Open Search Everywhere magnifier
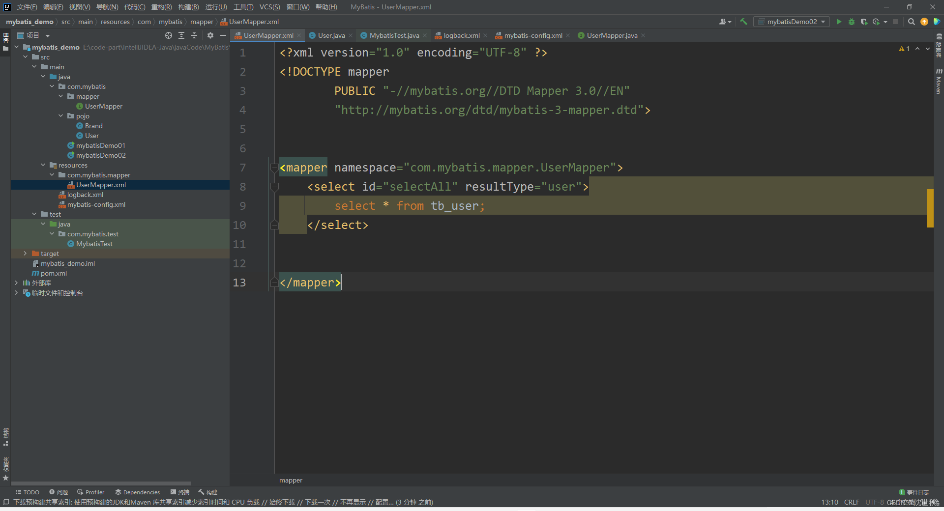 (x=911, y=22)
